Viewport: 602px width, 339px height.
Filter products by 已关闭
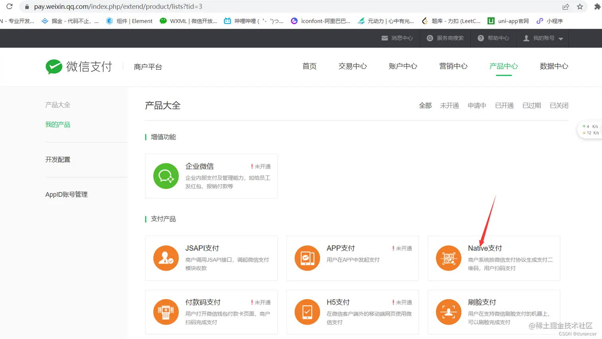click(559, 105)
